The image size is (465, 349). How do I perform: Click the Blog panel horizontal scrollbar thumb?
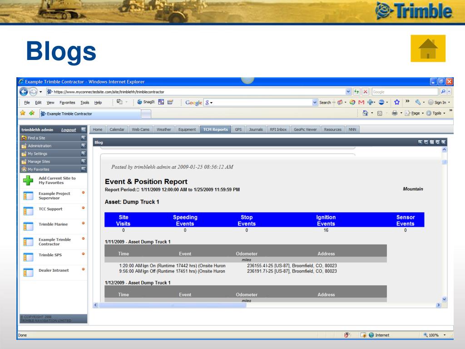tap(172, 305)
